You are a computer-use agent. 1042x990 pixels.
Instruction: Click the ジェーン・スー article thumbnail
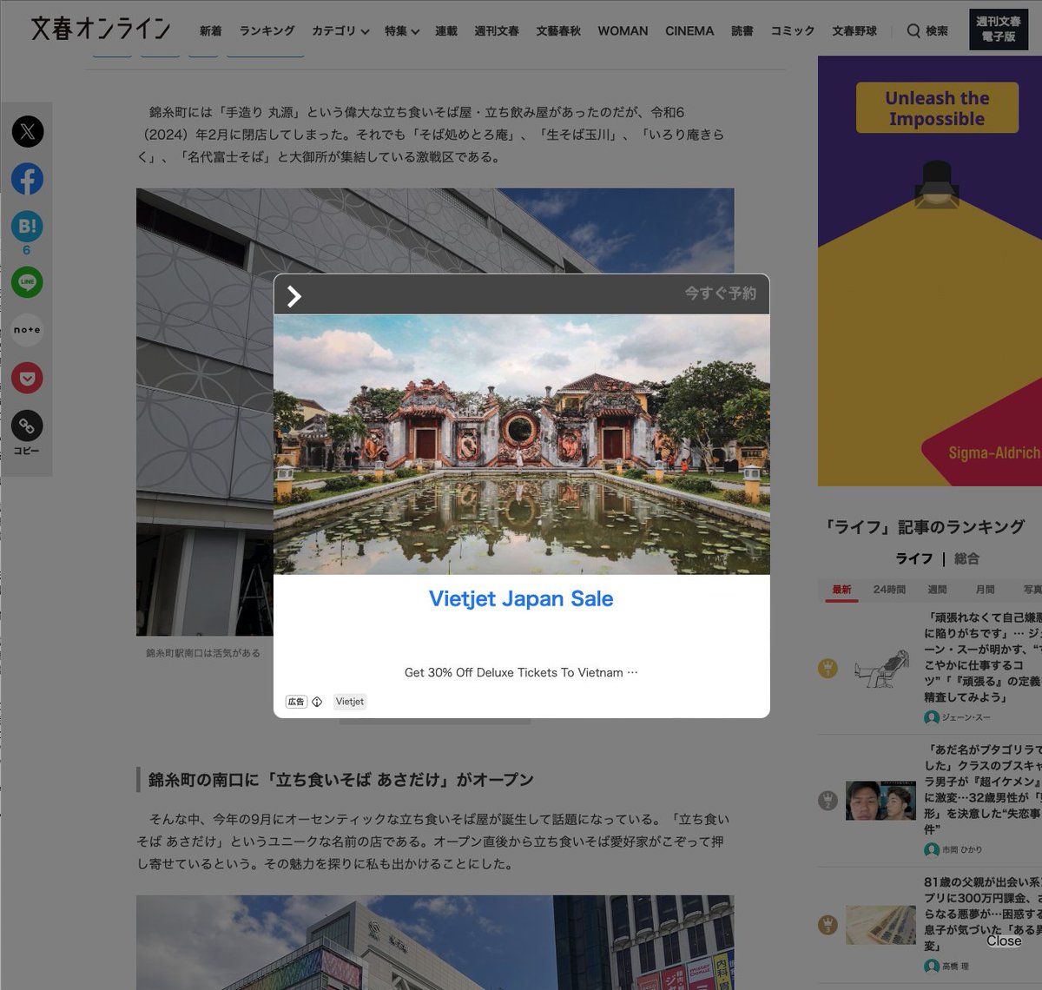click(x=880, y=669)
